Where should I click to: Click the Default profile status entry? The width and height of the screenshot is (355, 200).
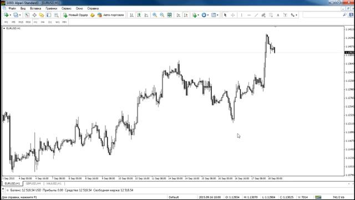tap(174, 197)
